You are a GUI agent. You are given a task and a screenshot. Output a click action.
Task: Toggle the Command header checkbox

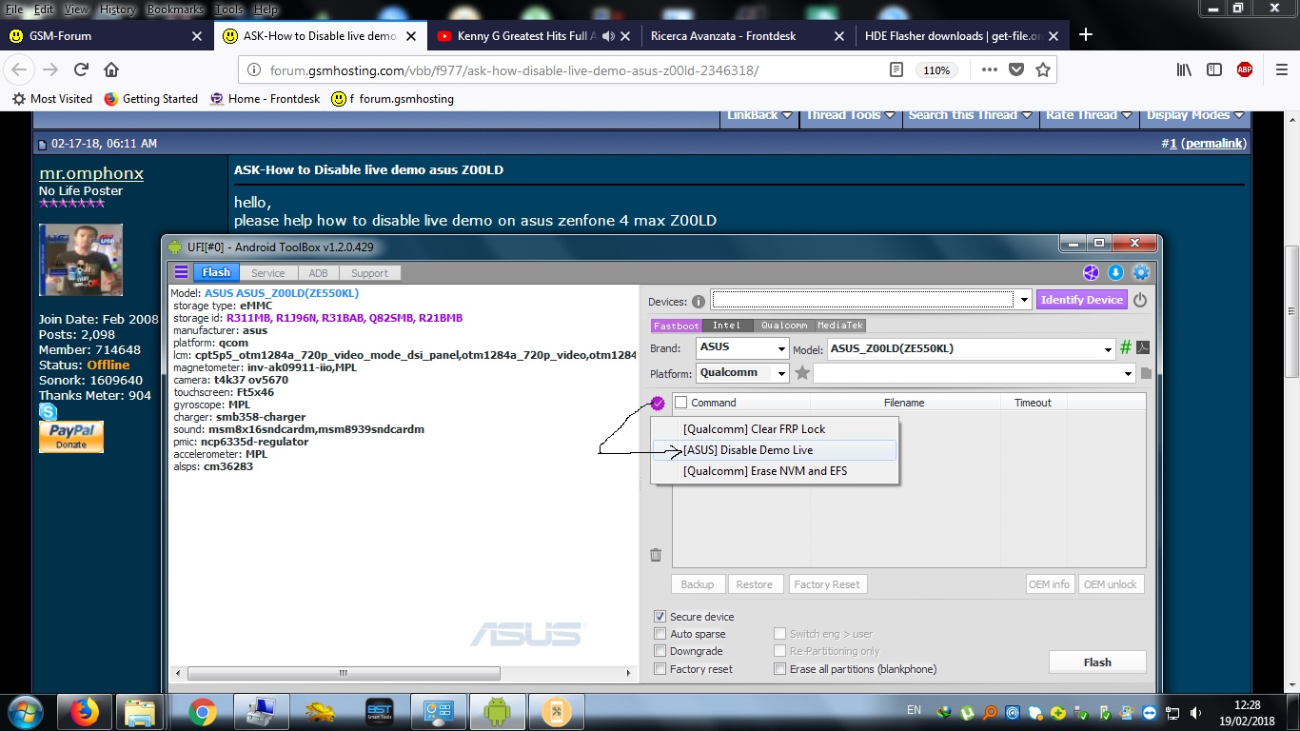coord(680,403)
